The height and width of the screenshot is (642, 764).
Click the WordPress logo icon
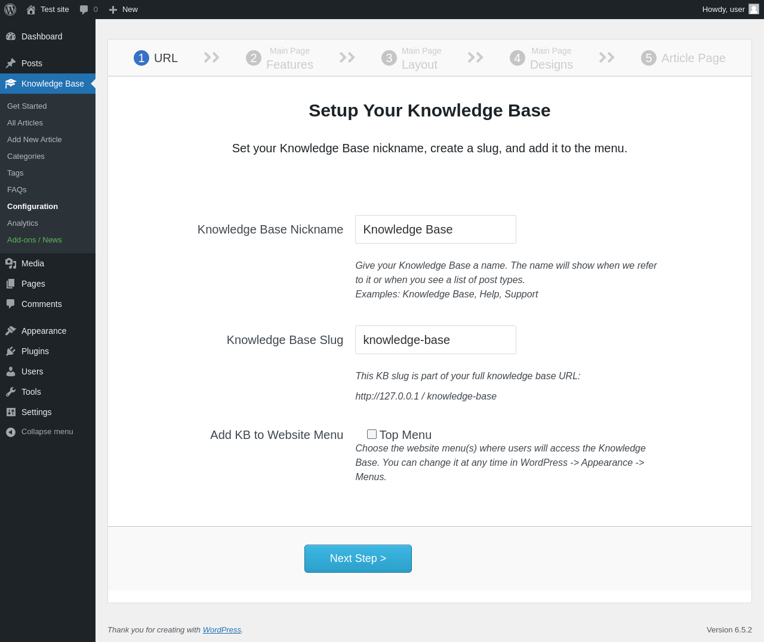click(x=10, y=10)
